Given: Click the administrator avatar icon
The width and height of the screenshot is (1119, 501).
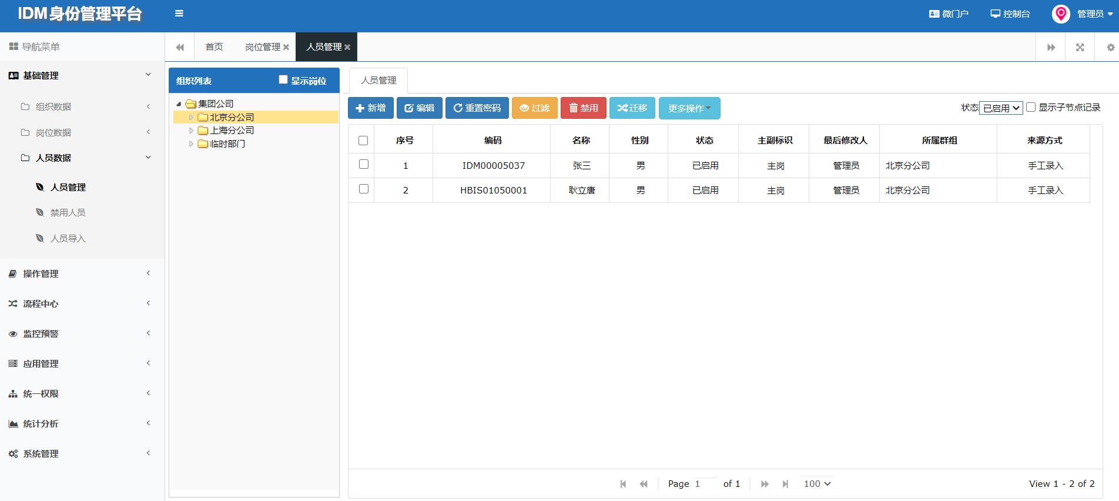Looking at the screenshot, I should pos(1061,14).
